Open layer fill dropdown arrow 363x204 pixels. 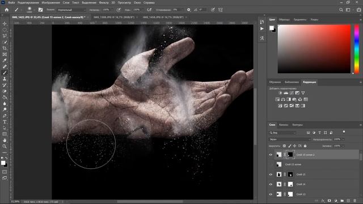coord(343,146)
